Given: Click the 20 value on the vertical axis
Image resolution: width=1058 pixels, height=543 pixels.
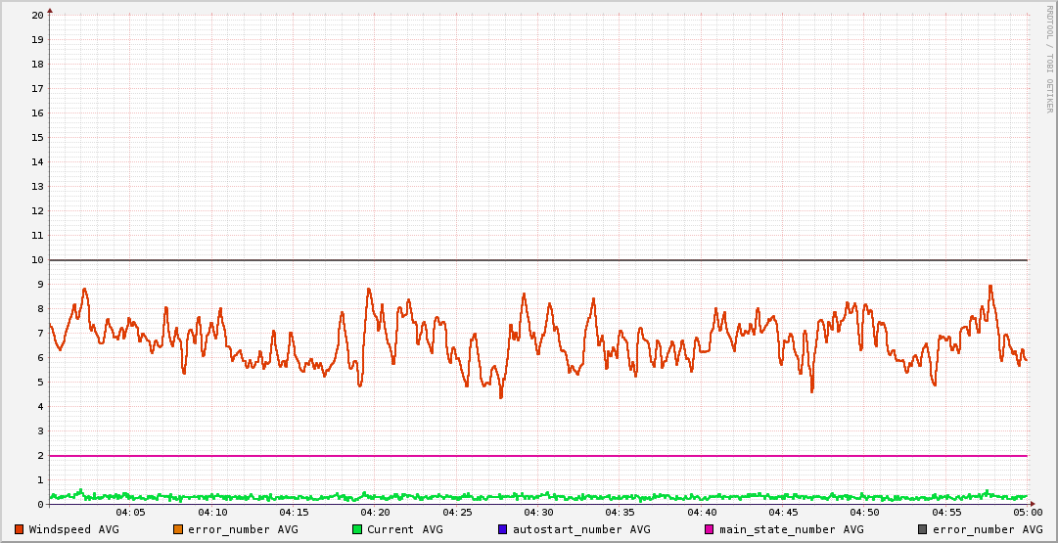Looking at the screenshot, I should pyautogui.click(x=37, y=15).
